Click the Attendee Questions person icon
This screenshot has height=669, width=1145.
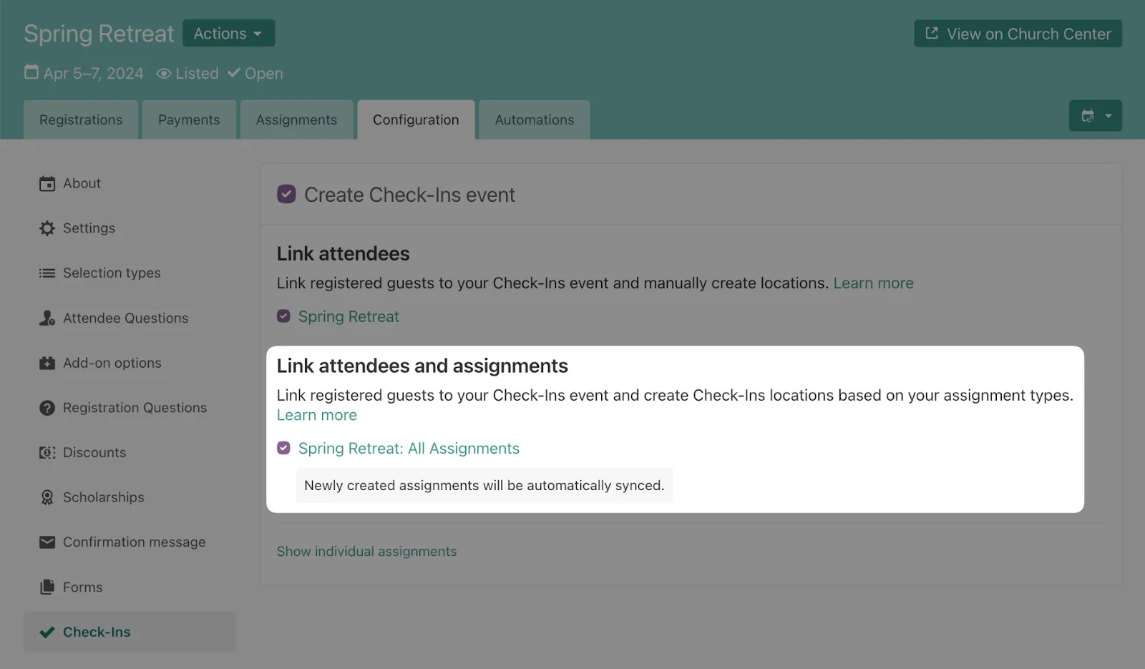click(47, 318)
